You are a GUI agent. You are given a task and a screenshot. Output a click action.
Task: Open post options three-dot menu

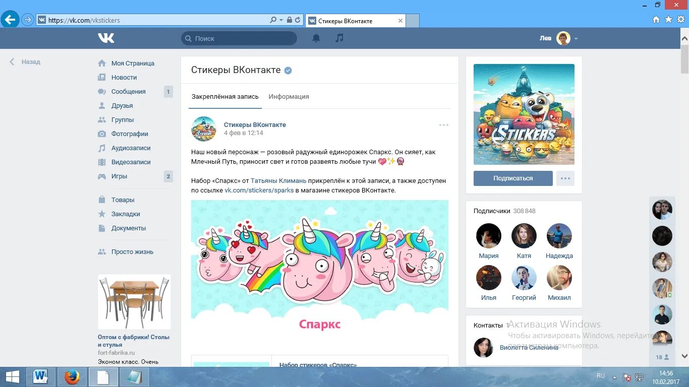coord(444,125)
